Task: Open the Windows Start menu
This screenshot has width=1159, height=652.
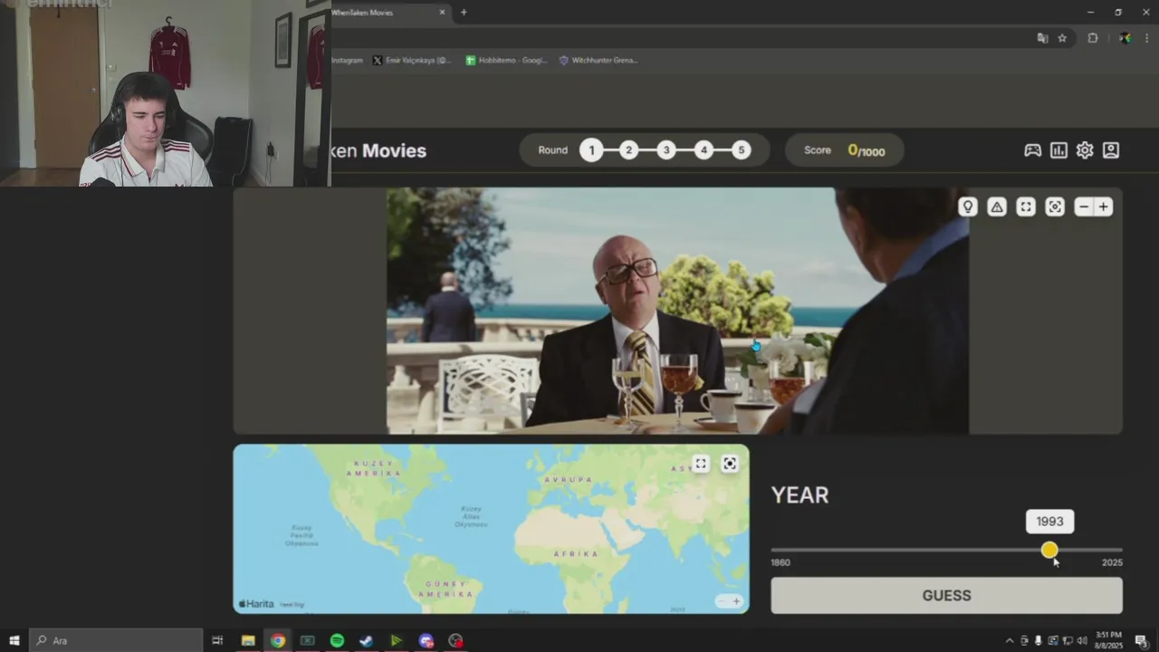Action: 14,640
